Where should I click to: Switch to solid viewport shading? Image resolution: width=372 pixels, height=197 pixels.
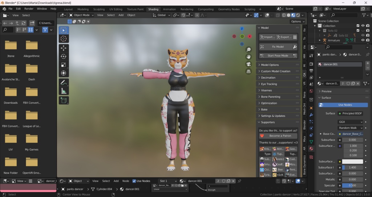tap(288, 15)
